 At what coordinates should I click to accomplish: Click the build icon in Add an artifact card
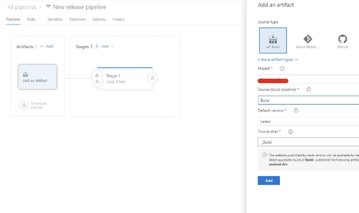[x=26, y=74]
